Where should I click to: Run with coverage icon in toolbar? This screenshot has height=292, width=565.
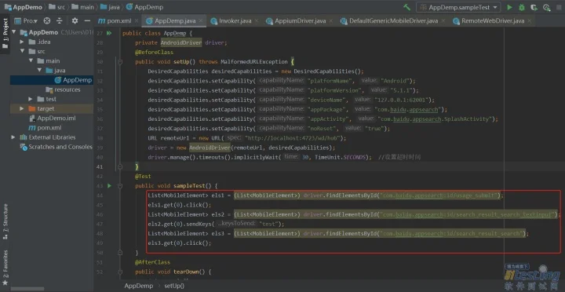[534, 7]
